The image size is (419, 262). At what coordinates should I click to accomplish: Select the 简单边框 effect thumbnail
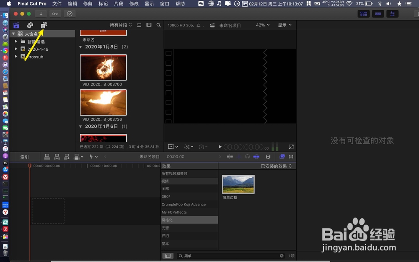click(238, 184)
